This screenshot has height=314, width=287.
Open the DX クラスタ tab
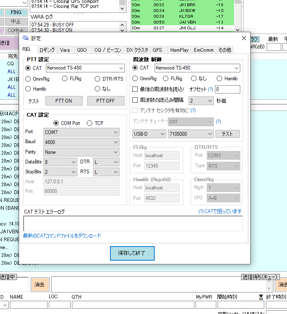pyautogui.click(x=137, y=50)
